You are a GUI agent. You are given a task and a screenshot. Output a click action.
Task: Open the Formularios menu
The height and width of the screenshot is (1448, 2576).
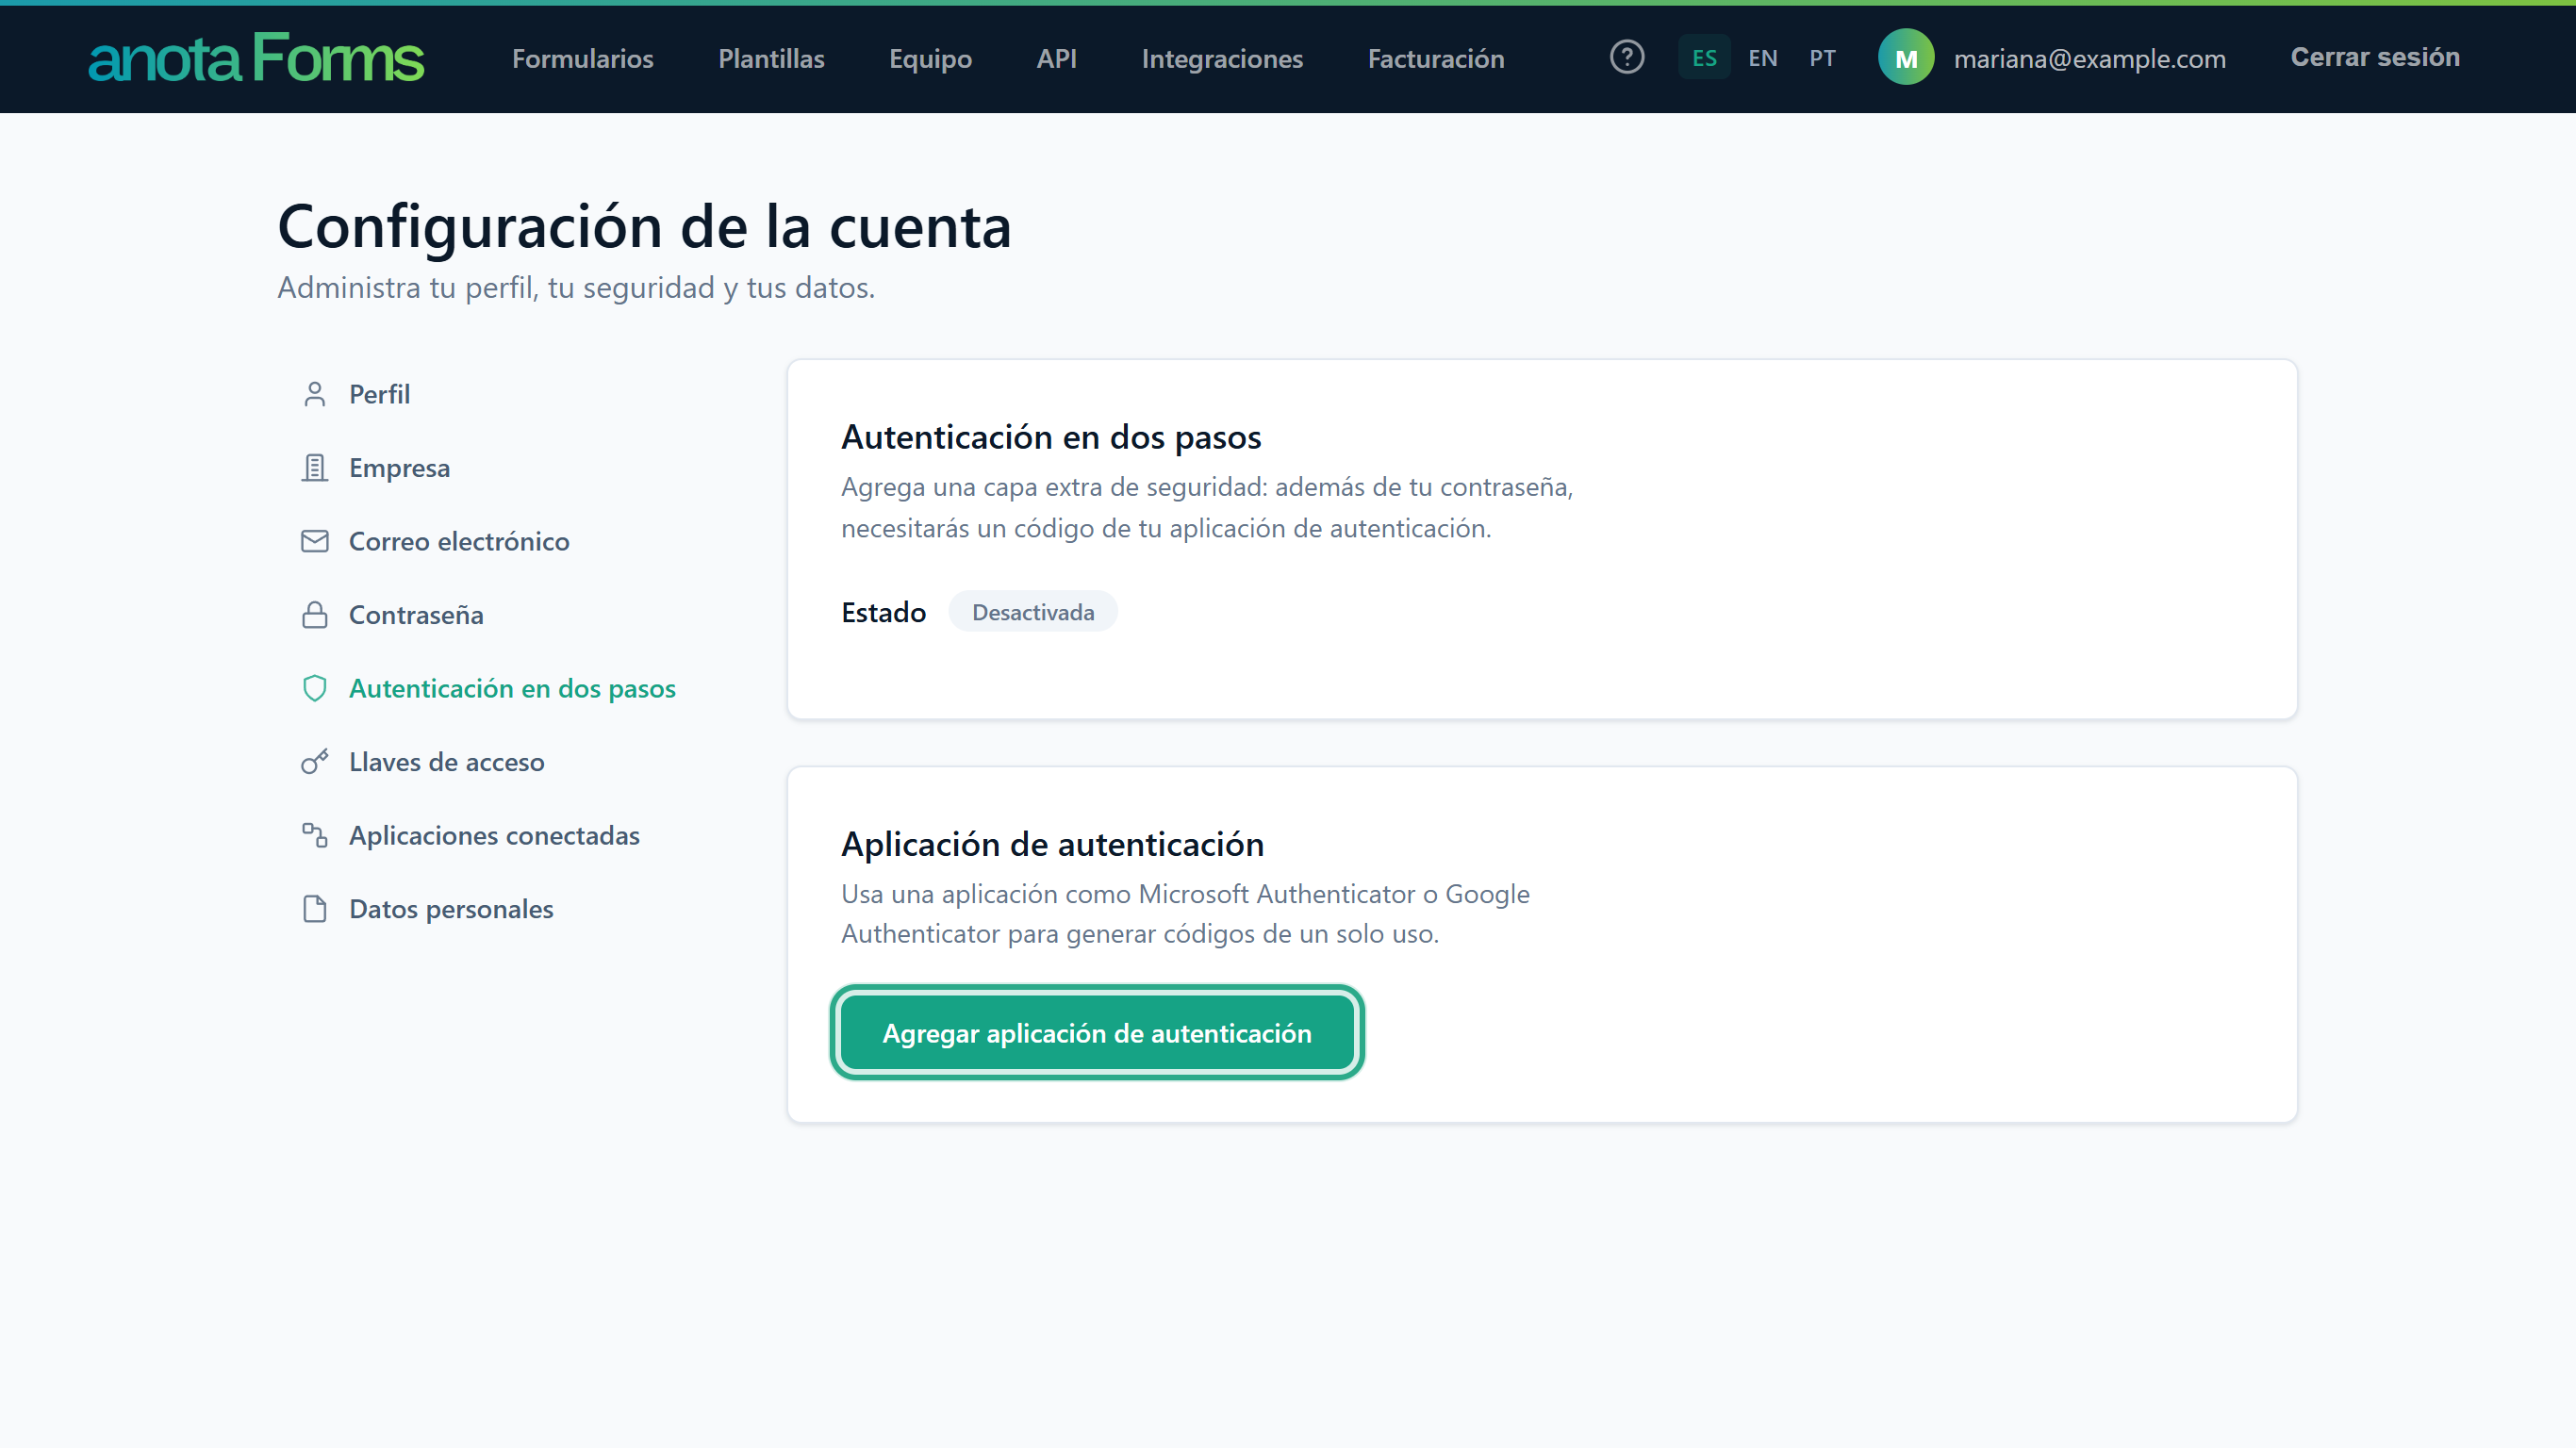583,58
